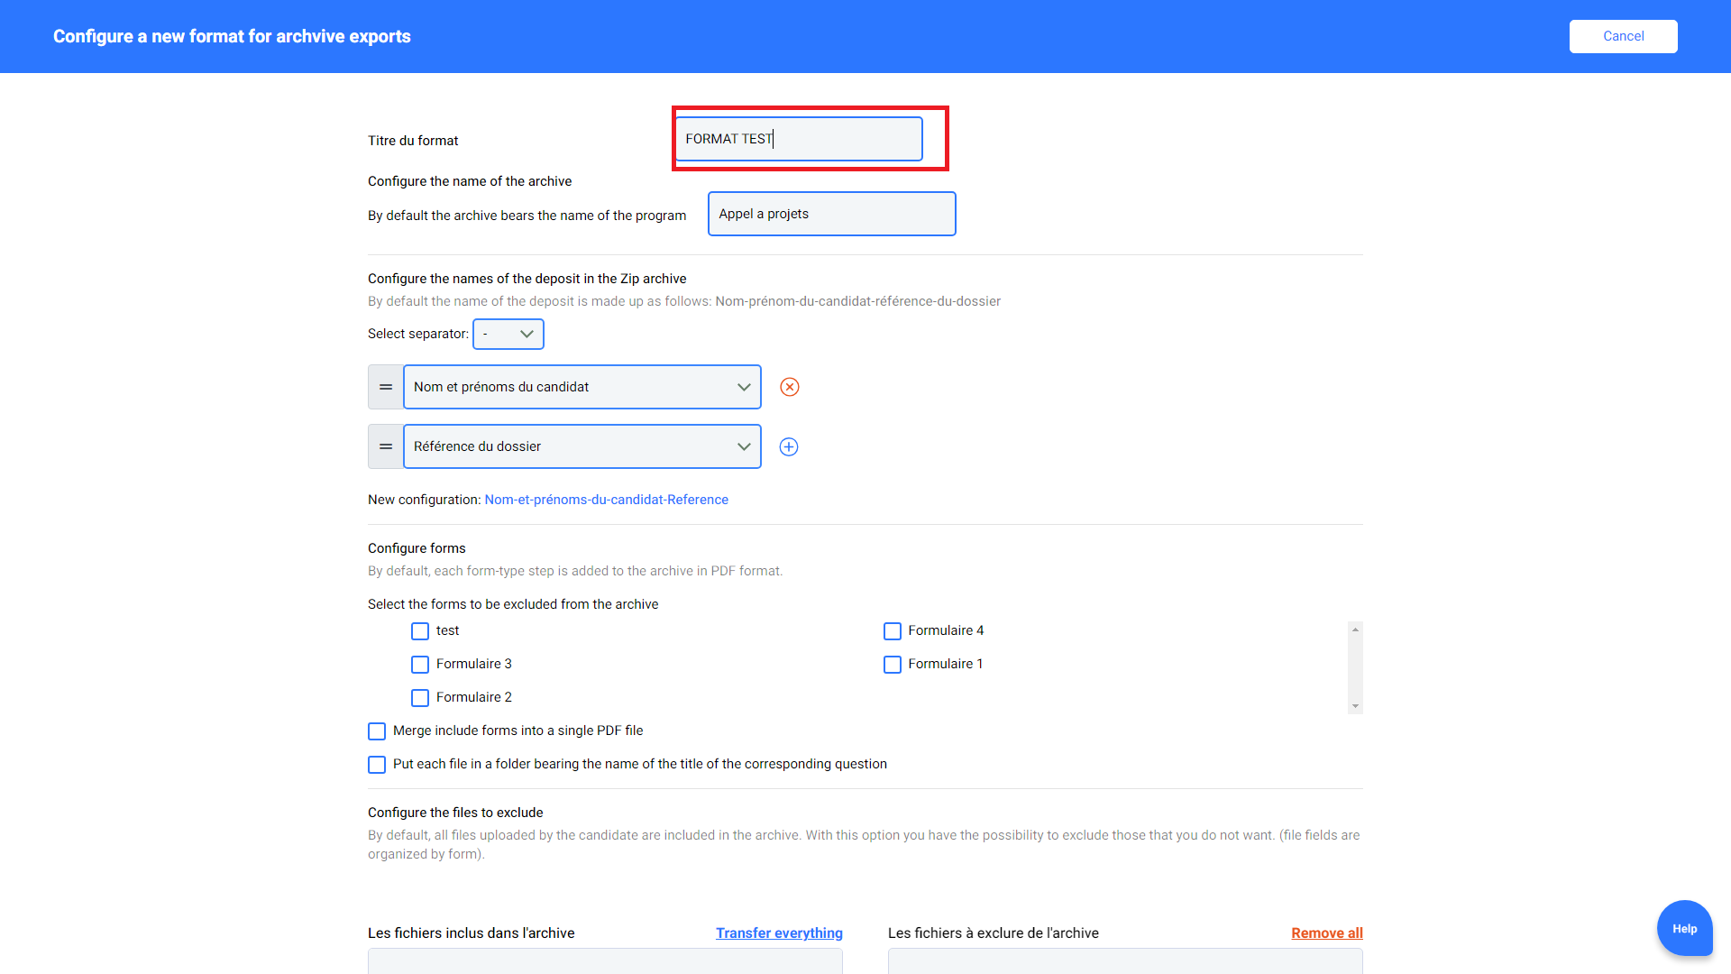Click the red remove field icon
The image size is (1731, 974).
tap(789, 387)
